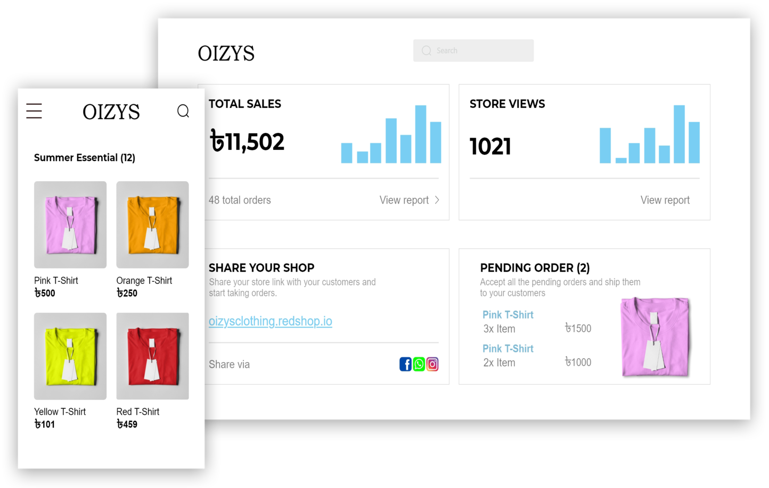Open the Total Sales View report link

404,200
